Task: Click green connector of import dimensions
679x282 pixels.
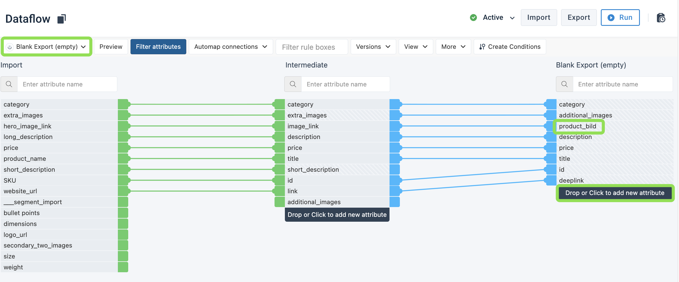Action: pyautogui.click(x=123, y=224)
